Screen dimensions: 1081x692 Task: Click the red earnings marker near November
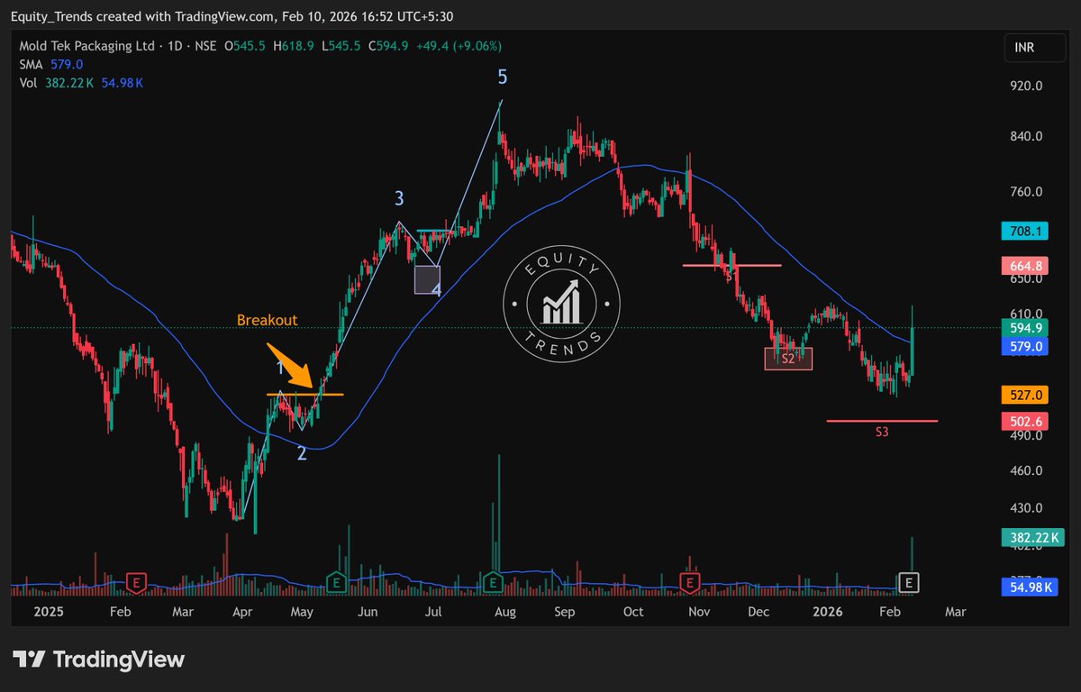[x=690, y=583]
